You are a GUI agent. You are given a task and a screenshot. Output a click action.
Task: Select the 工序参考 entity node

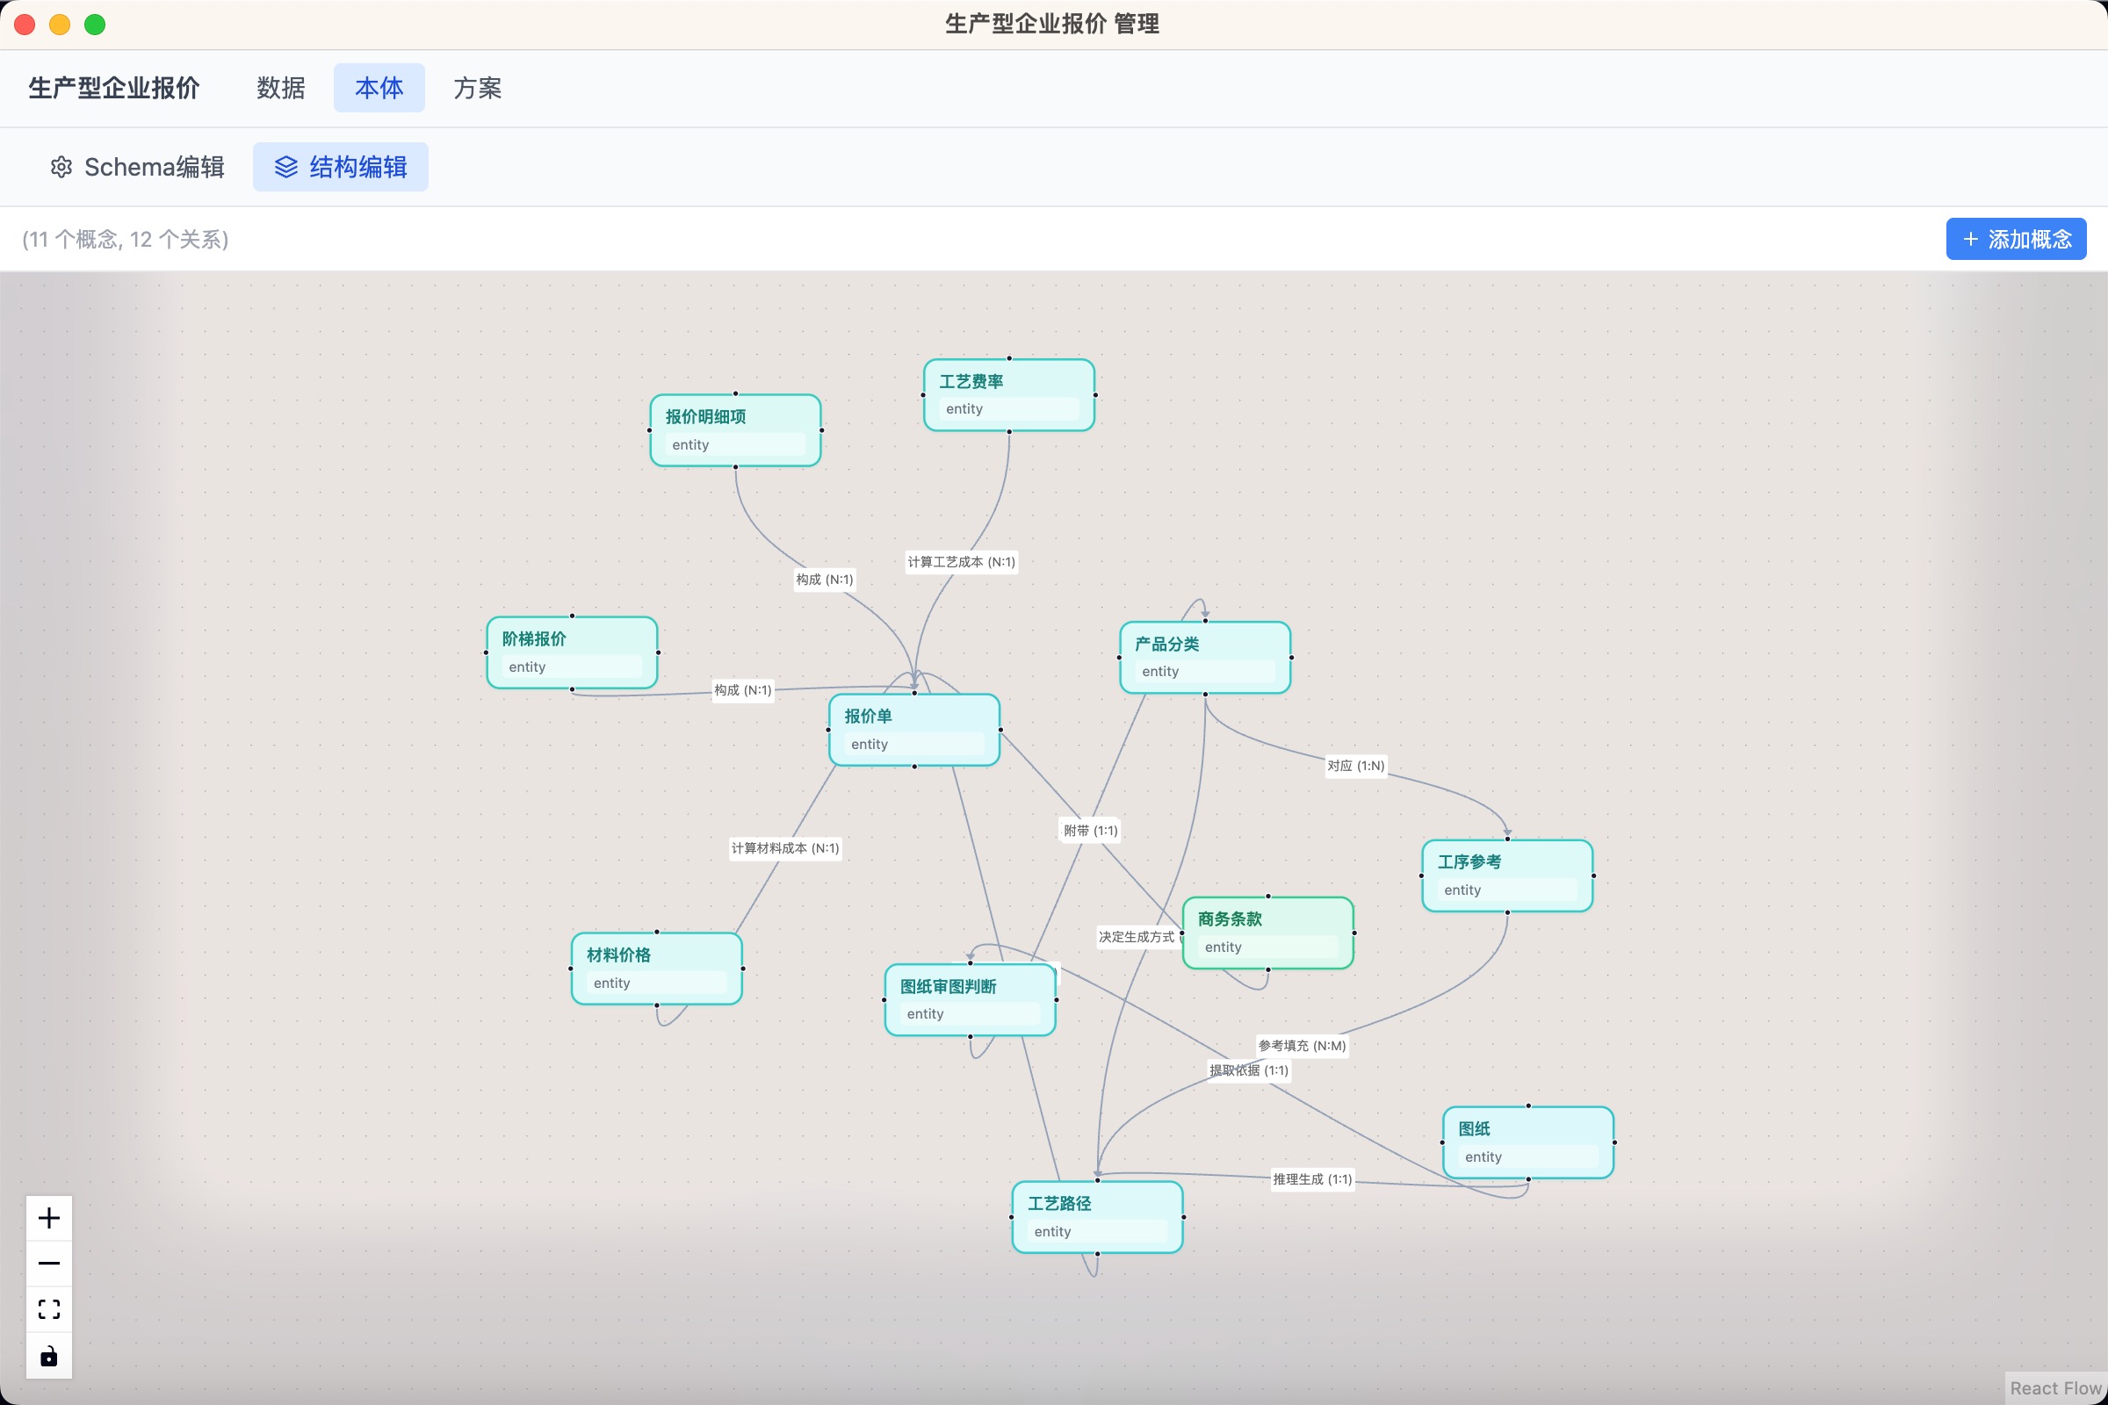coord(1507,876)
